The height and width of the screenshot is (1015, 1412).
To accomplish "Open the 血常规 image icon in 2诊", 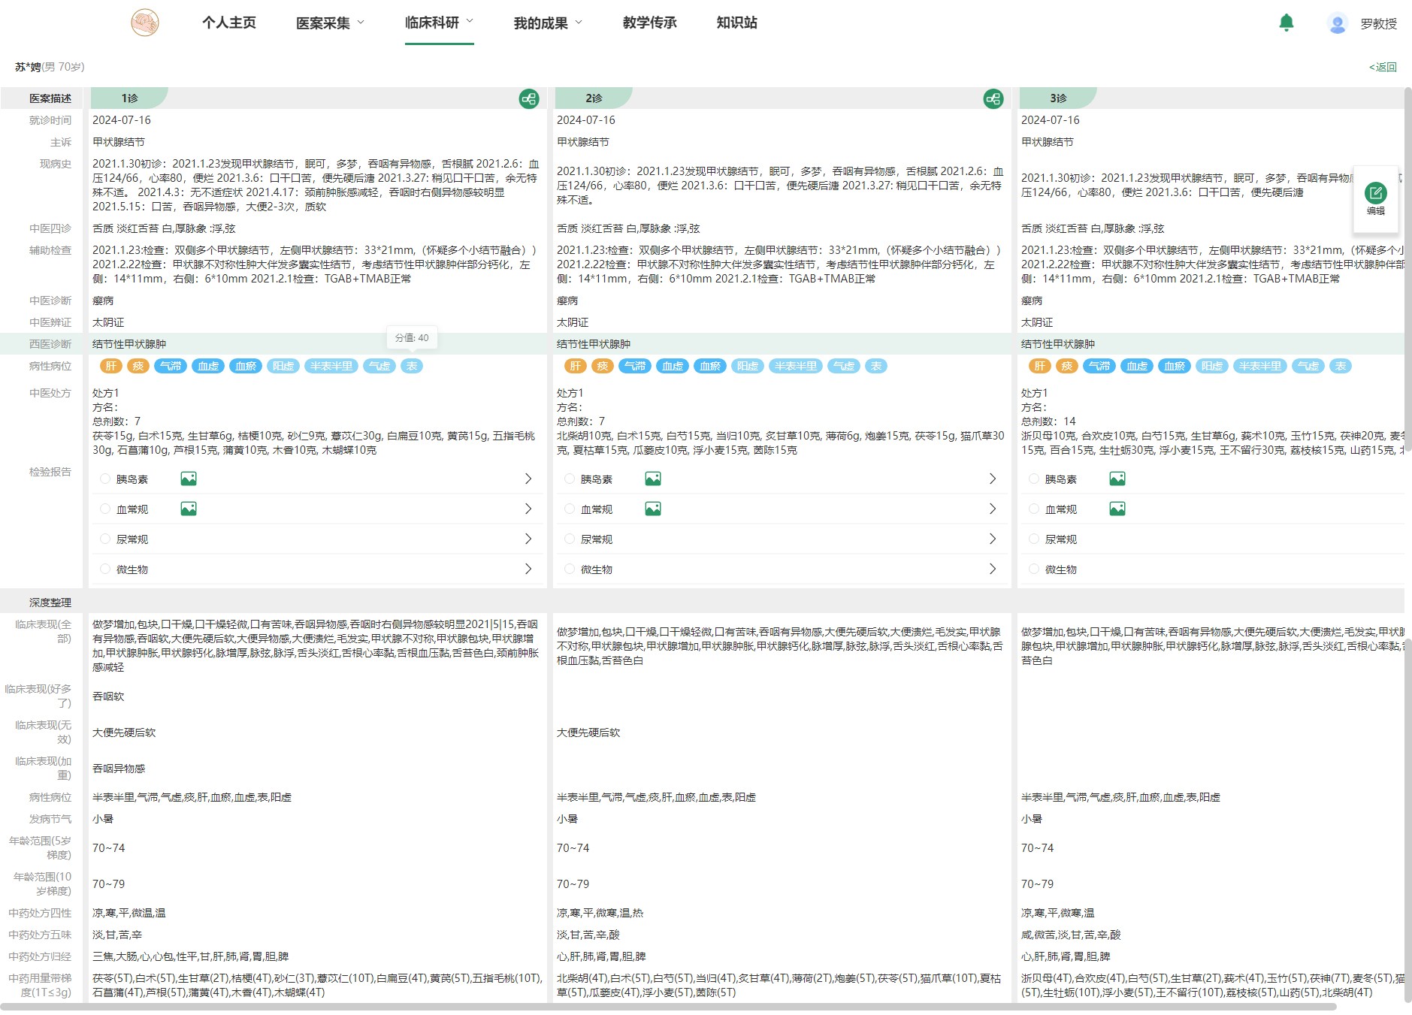I will pyautogui.click(x=653, y=509).
